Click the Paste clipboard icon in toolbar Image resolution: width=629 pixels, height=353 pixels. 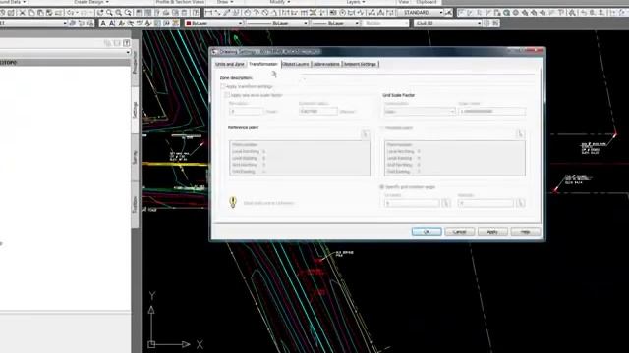(x=40, y=13)
